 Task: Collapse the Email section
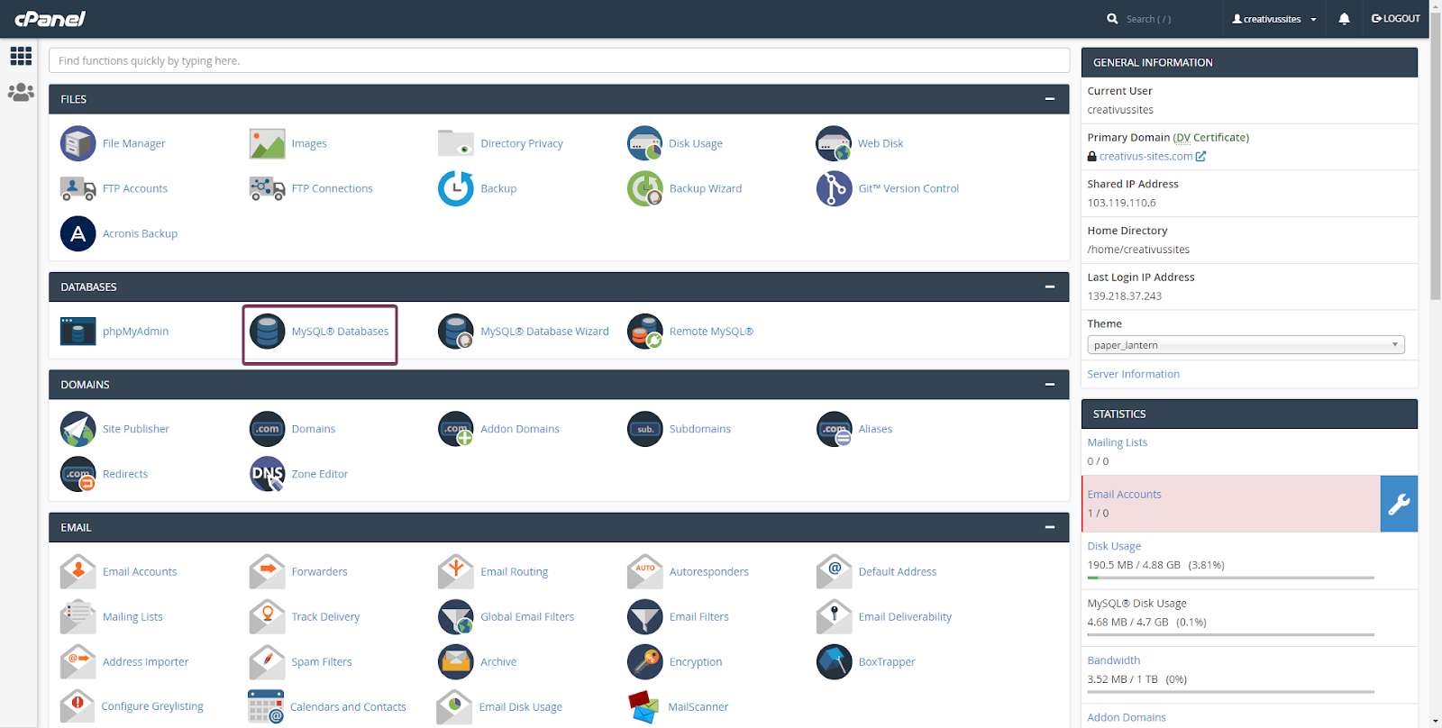coord(1050,527)
